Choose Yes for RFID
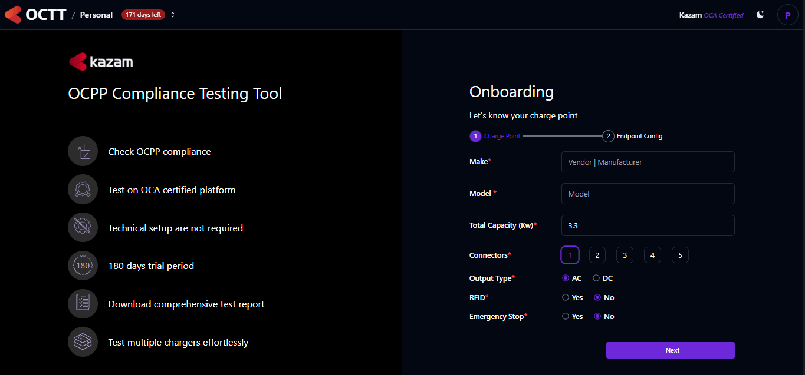 pyautogui.click(x=566, y=297)
